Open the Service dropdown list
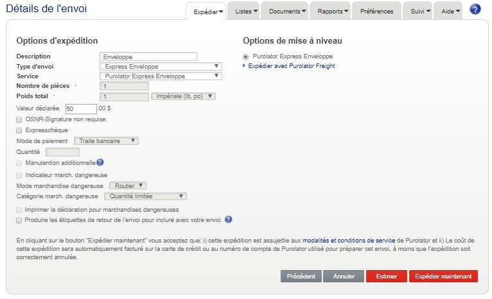The width and height of the screenshot is (492, 299). 161,76
